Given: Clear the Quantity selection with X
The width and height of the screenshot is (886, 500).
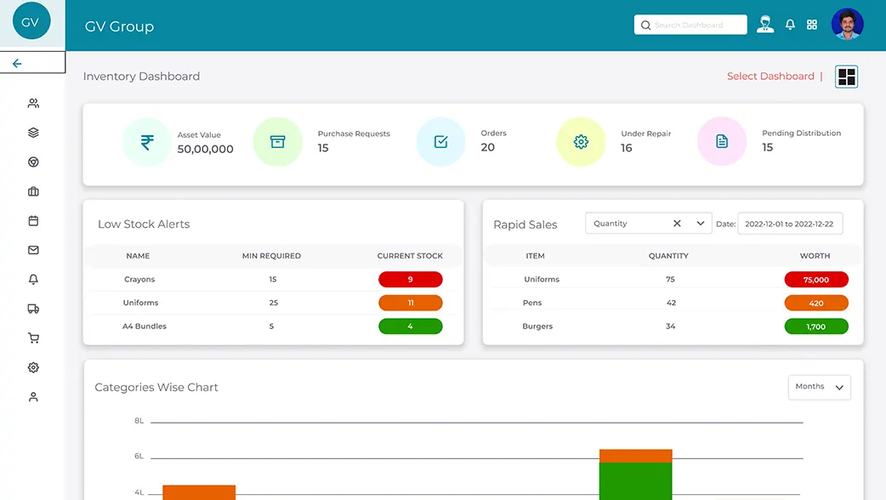Looking at the screenshot, I should pos(677,223).
